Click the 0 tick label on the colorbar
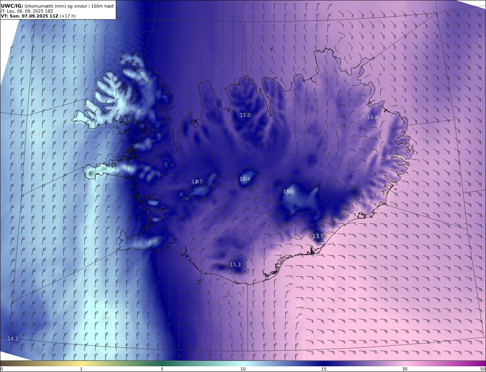 coord(2,369)
